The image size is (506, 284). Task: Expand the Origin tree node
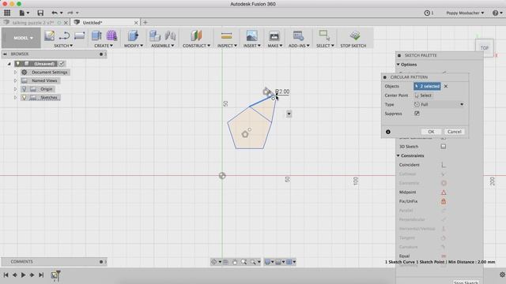15,89
